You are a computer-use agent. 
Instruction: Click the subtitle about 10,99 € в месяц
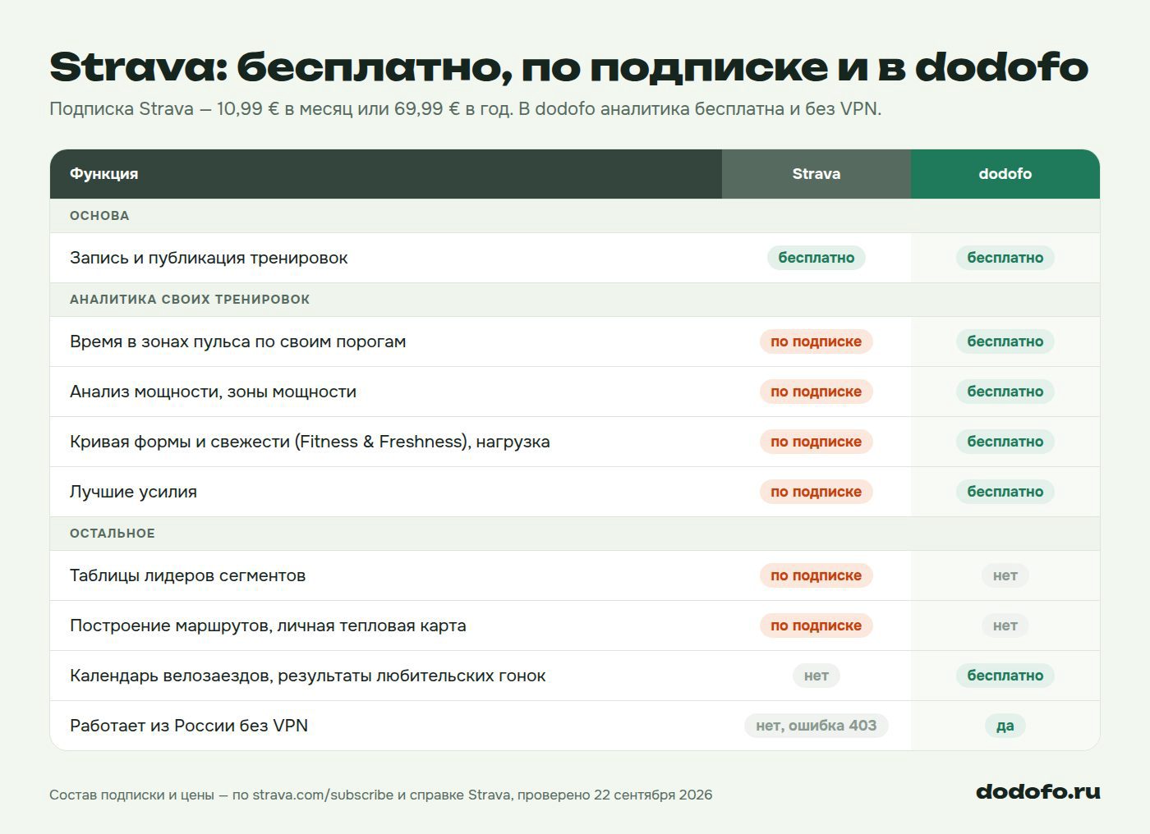pyautogui.click(x=465, y=109)
